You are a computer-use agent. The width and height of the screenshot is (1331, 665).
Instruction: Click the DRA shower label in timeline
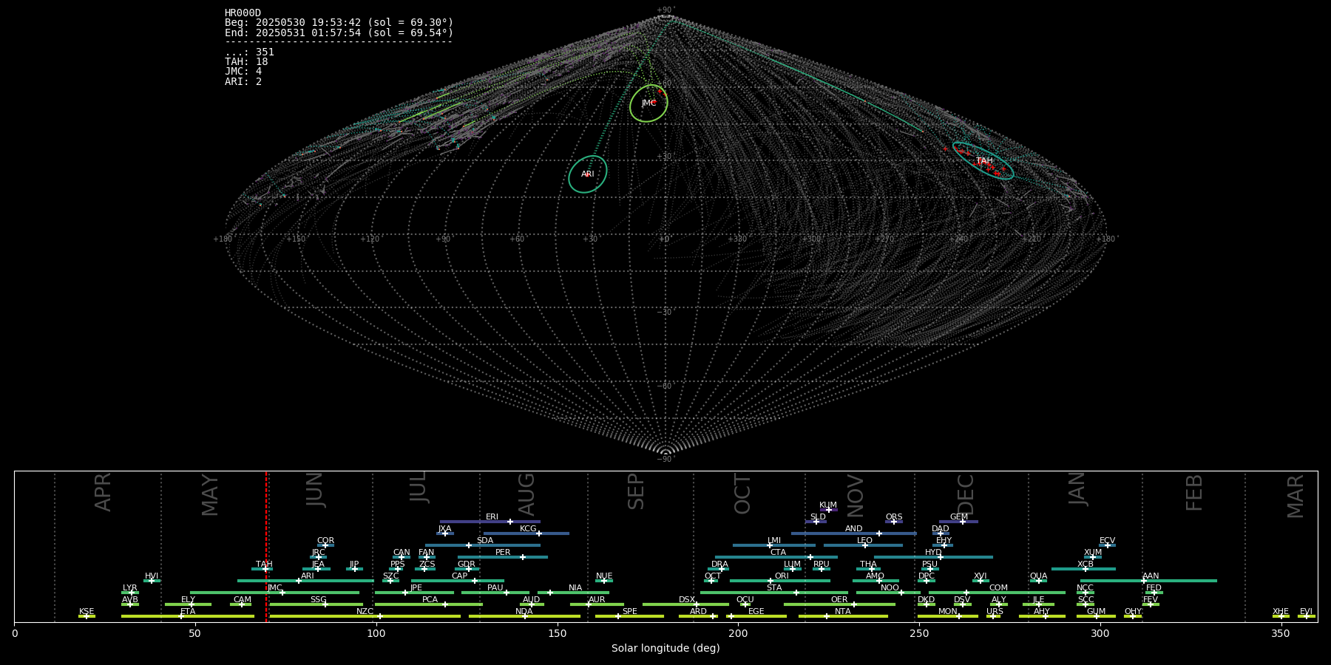click(719, 565)
